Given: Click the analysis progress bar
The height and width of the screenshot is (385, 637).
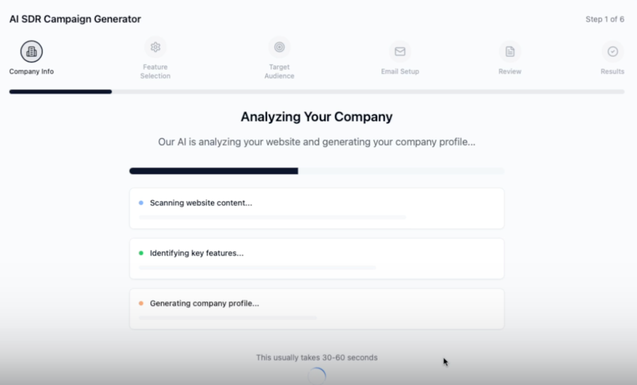Looking at the screenshot, I should [x=317, y=171].
